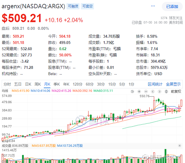Toggle the candlestick style icon
Screen dimensions: 185x163
point(166,92)
